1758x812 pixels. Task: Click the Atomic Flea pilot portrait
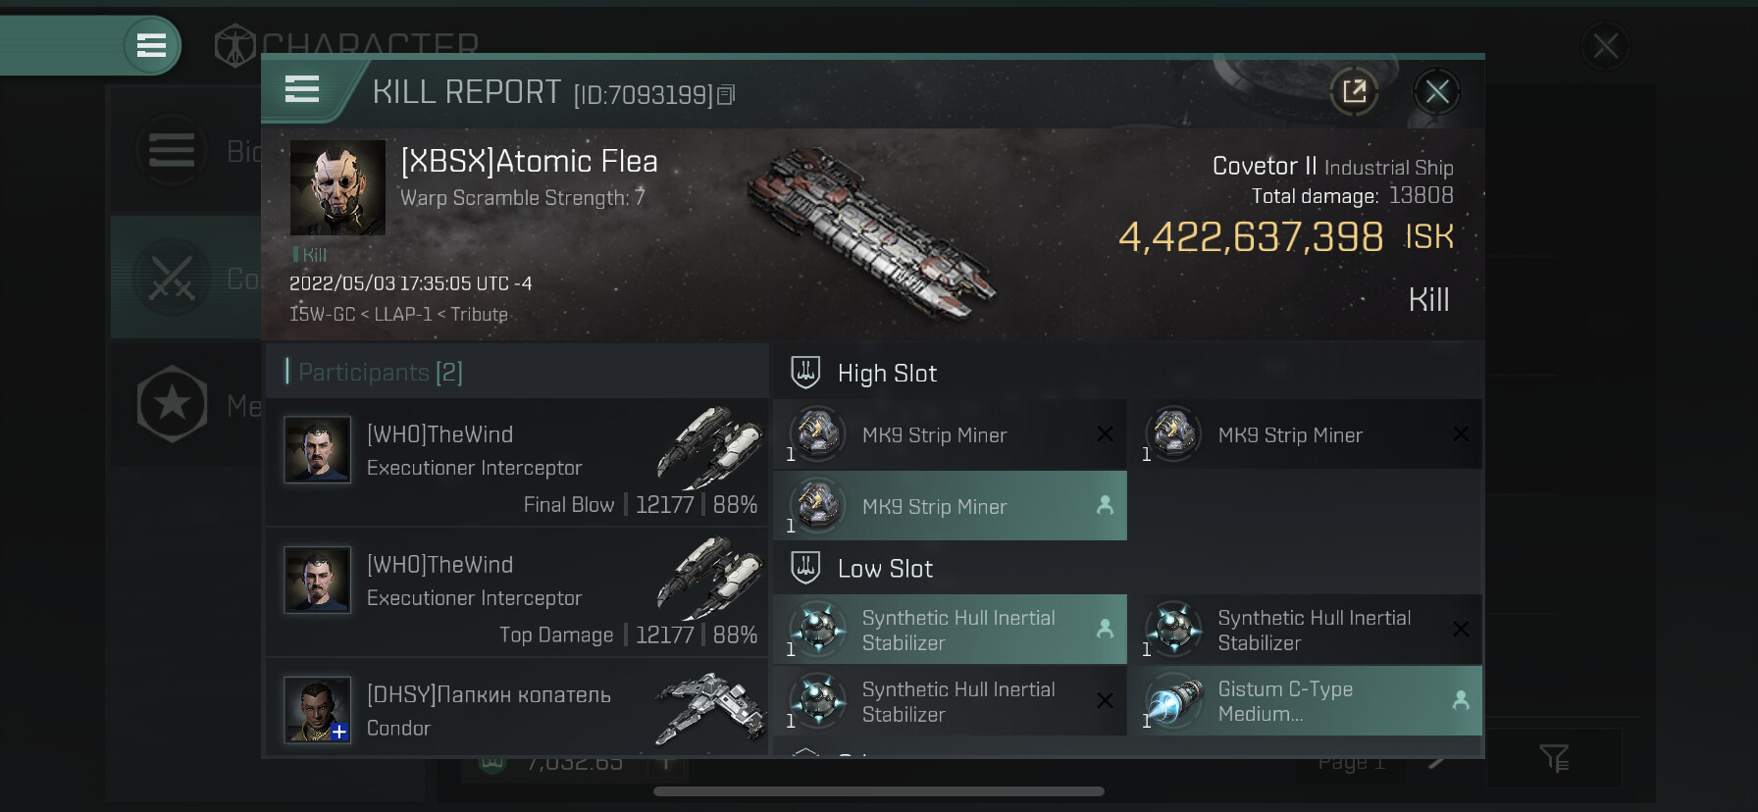coord(337,187)
